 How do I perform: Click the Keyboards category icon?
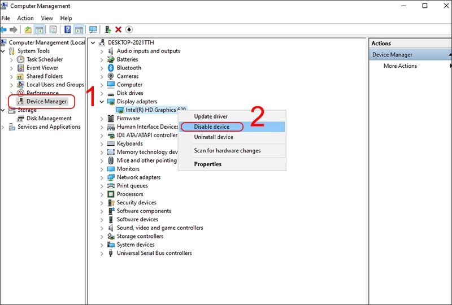(111, 143)
